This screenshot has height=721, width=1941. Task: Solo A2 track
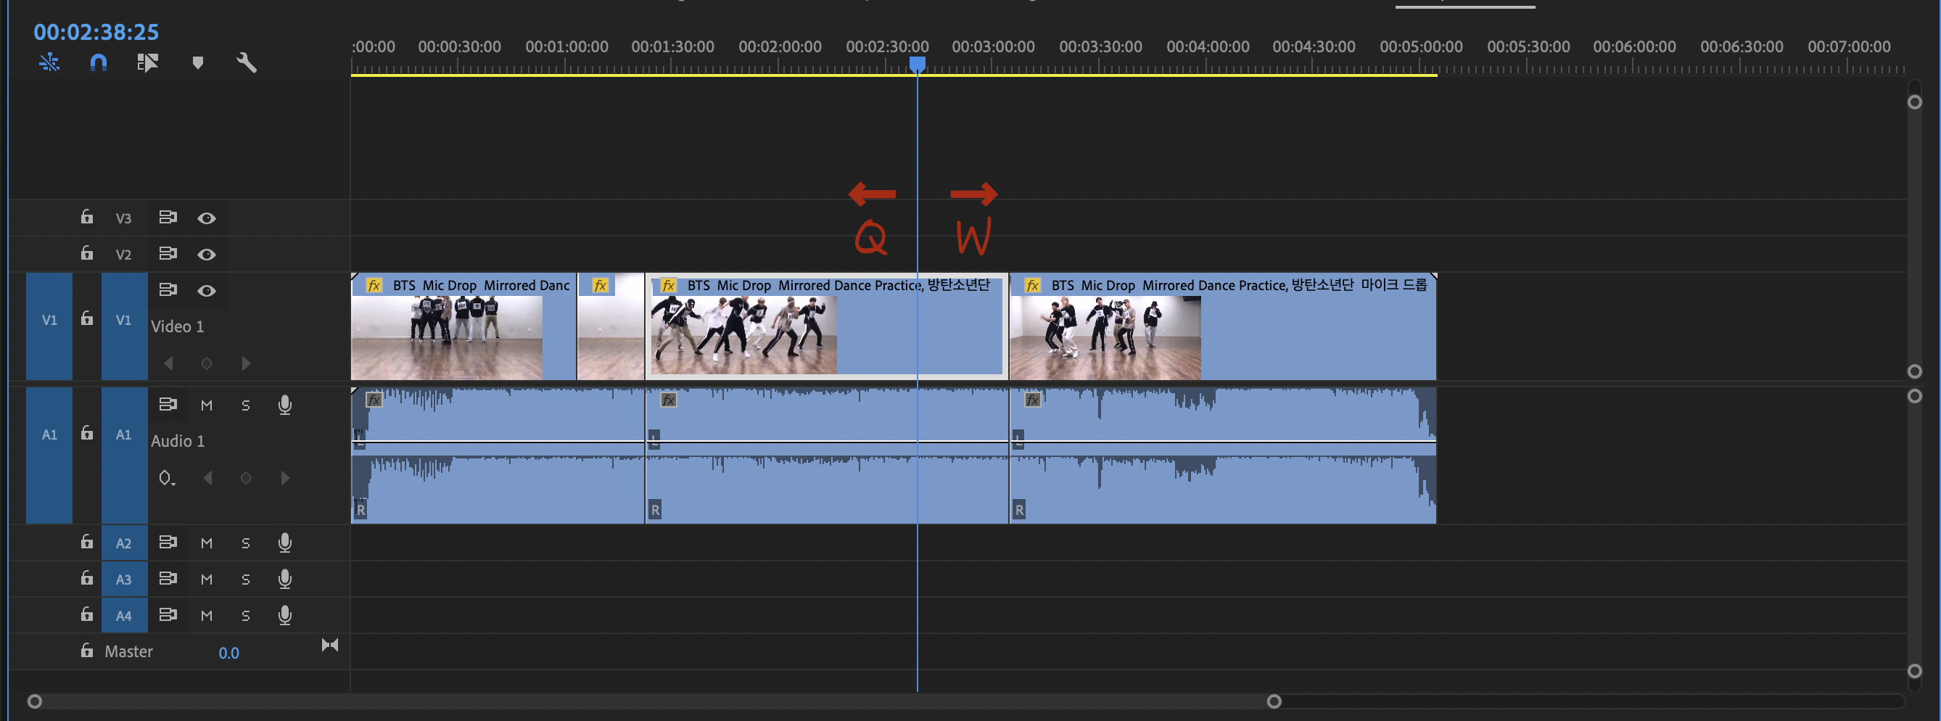click(246, 543)
